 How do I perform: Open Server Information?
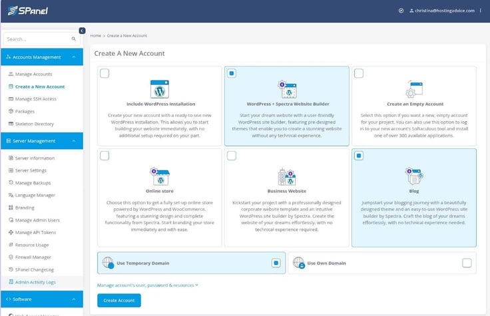(35, 158)
